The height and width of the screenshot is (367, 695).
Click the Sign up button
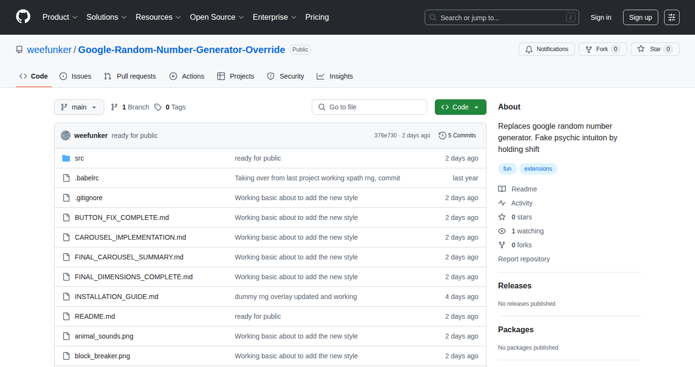pyautogui.click(x=640, y=17)
